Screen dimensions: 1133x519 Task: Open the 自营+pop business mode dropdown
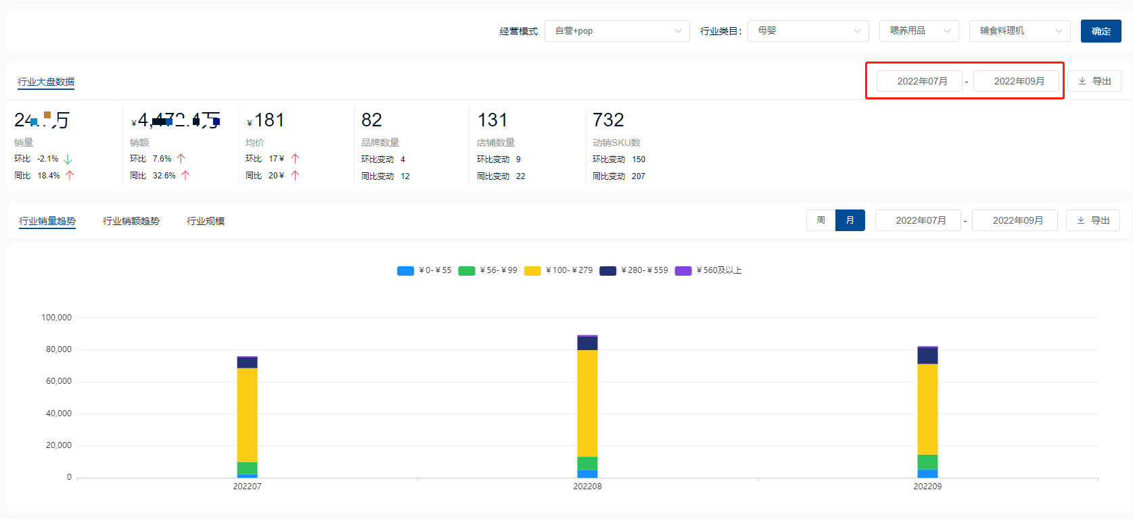617,31
